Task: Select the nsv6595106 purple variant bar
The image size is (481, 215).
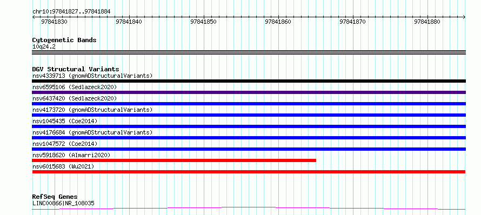Action: pos(249,92)
